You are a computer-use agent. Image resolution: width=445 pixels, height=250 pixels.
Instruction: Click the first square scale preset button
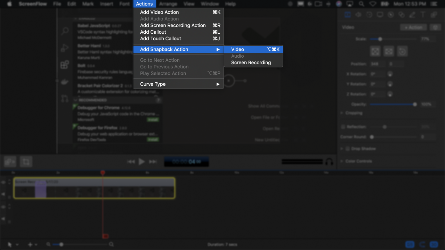(x=375, y=51)
